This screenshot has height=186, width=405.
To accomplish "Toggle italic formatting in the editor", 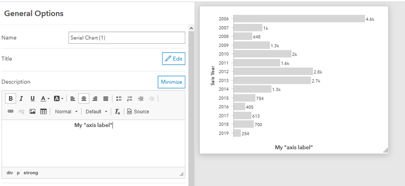I will point(21,98).
